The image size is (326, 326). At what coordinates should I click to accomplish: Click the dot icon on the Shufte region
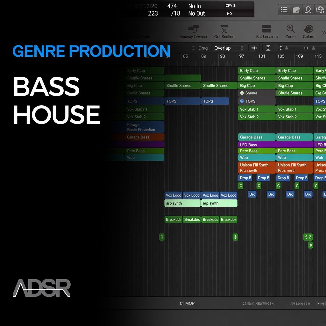tap(242, 93)
